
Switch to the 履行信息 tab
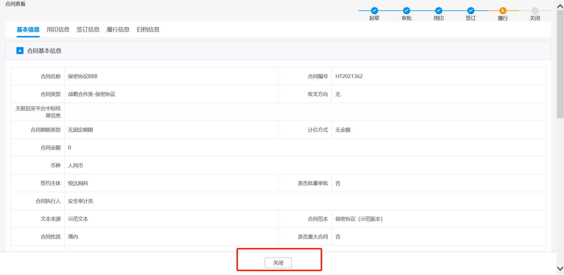pyautogui.click(x=118, y=29)
